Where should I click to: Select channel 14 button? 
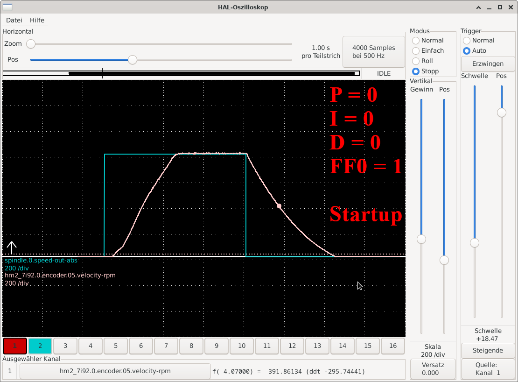click(x=343, y=346)
